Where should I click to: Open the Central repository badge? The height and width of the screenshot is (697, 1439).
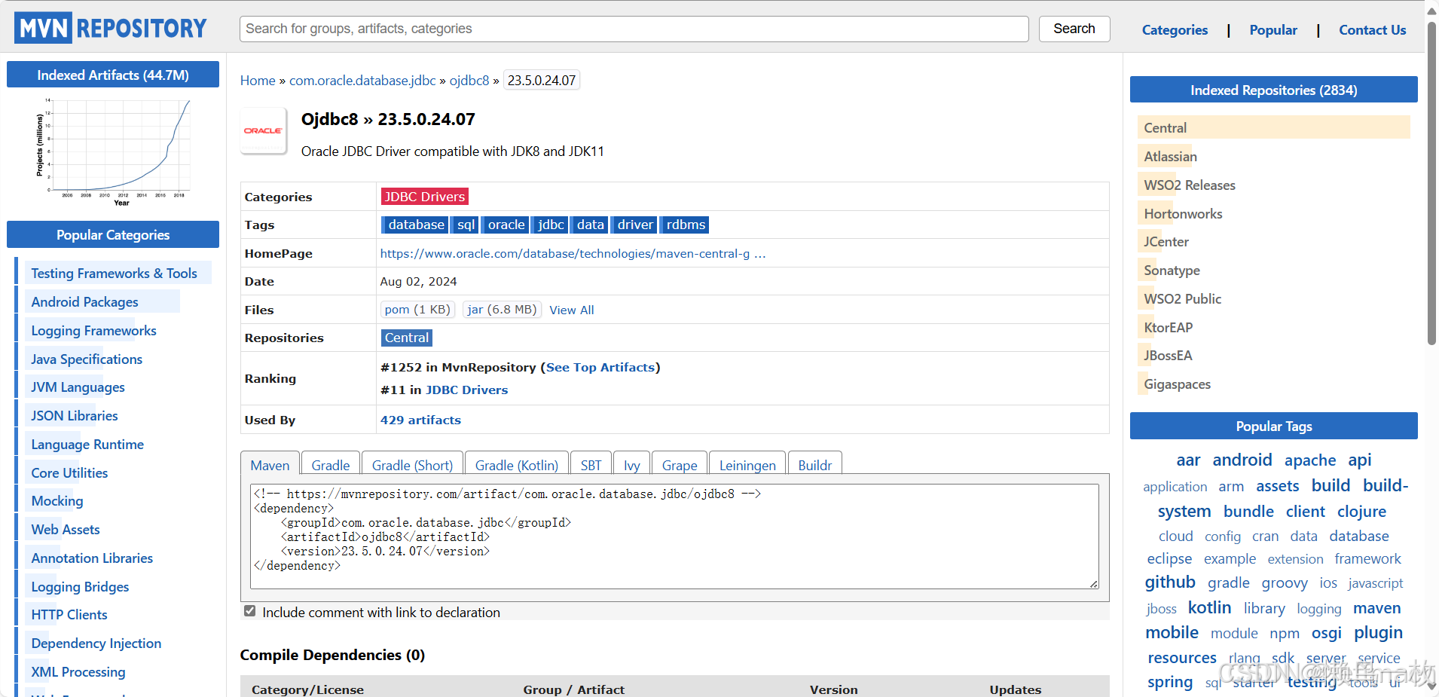(x=407, y=338)
